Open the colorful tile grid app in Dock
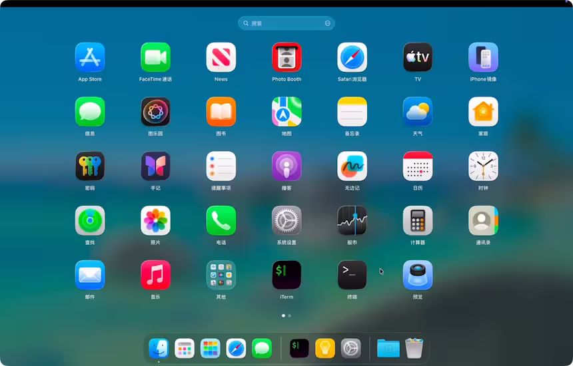Image resolution: width=573 pixels, height=366 pixels. coord(210,348)
